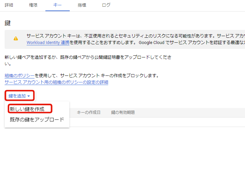Expand the 鍵を追加 dropdown button
This screenshot has width=245, height=169.
[19, 96]
